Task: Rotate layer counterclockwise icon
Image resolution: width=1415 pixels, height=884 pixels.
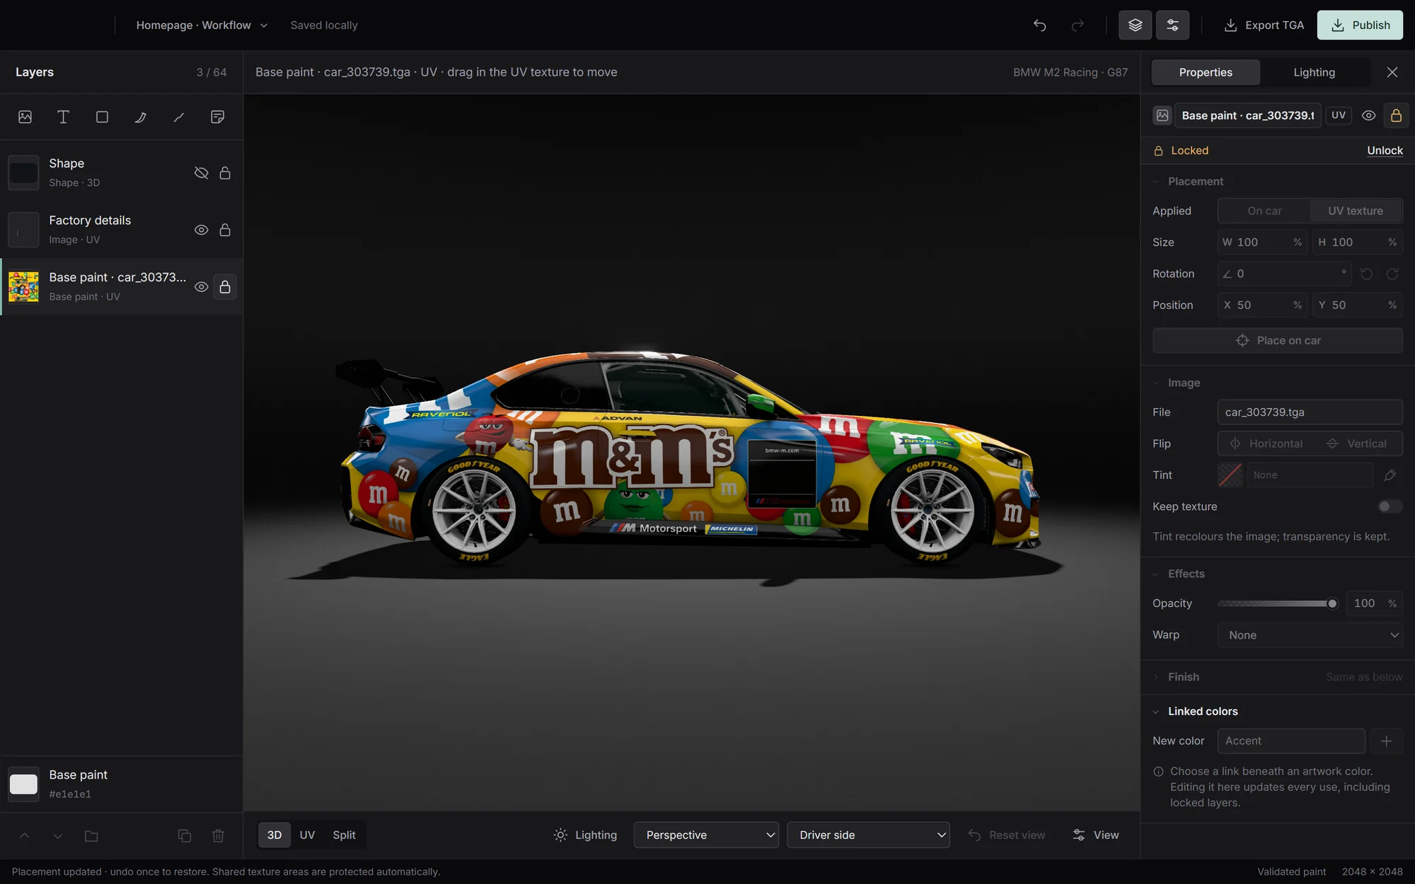Action: [1366, 274]
